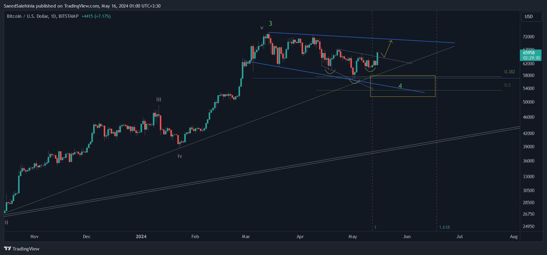Click the USD currency button
The width and height of the screenshot is (547, 255).
coord(532,17)
